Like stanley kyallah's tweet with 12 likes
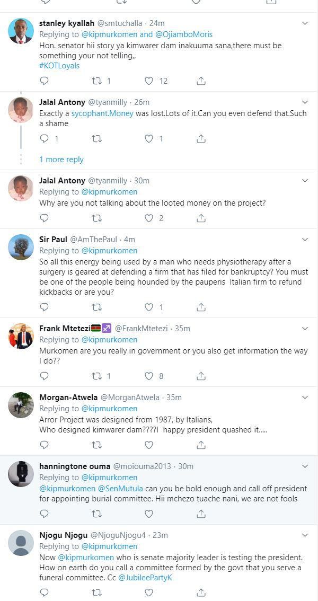 [x=149, y=81]
